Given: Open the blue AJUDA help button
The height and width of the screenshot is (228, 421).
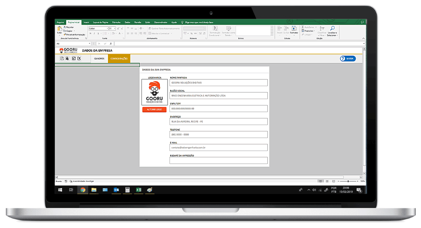Looking at the screenshot, I should (x=348, y=59).
